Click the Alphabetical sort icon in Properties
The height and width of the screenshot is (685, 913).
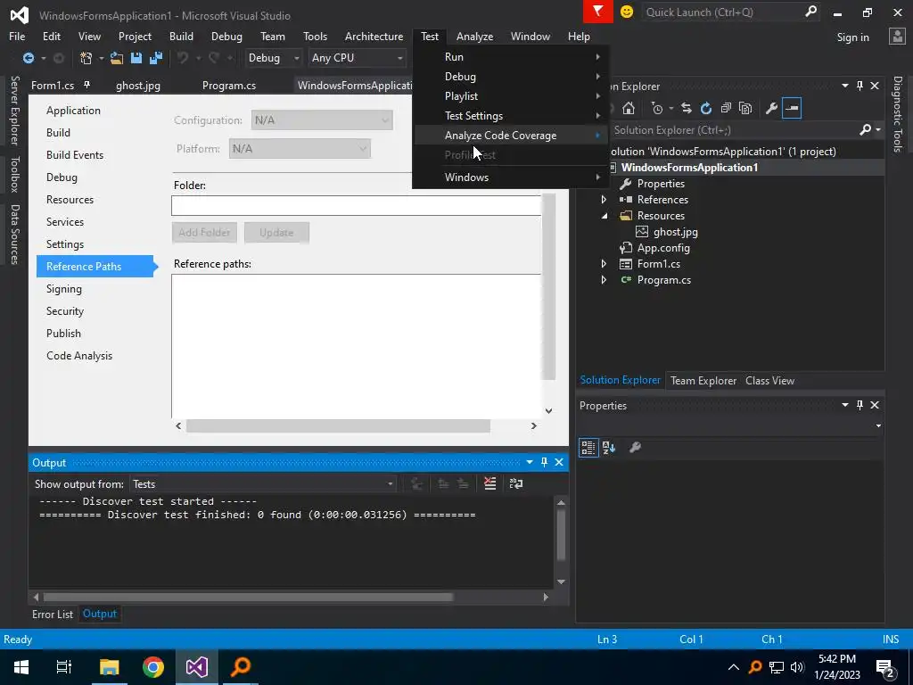pyautogui.click(x=609, y=448)
